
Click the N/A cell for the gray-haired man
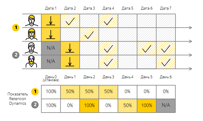point(51,48)
